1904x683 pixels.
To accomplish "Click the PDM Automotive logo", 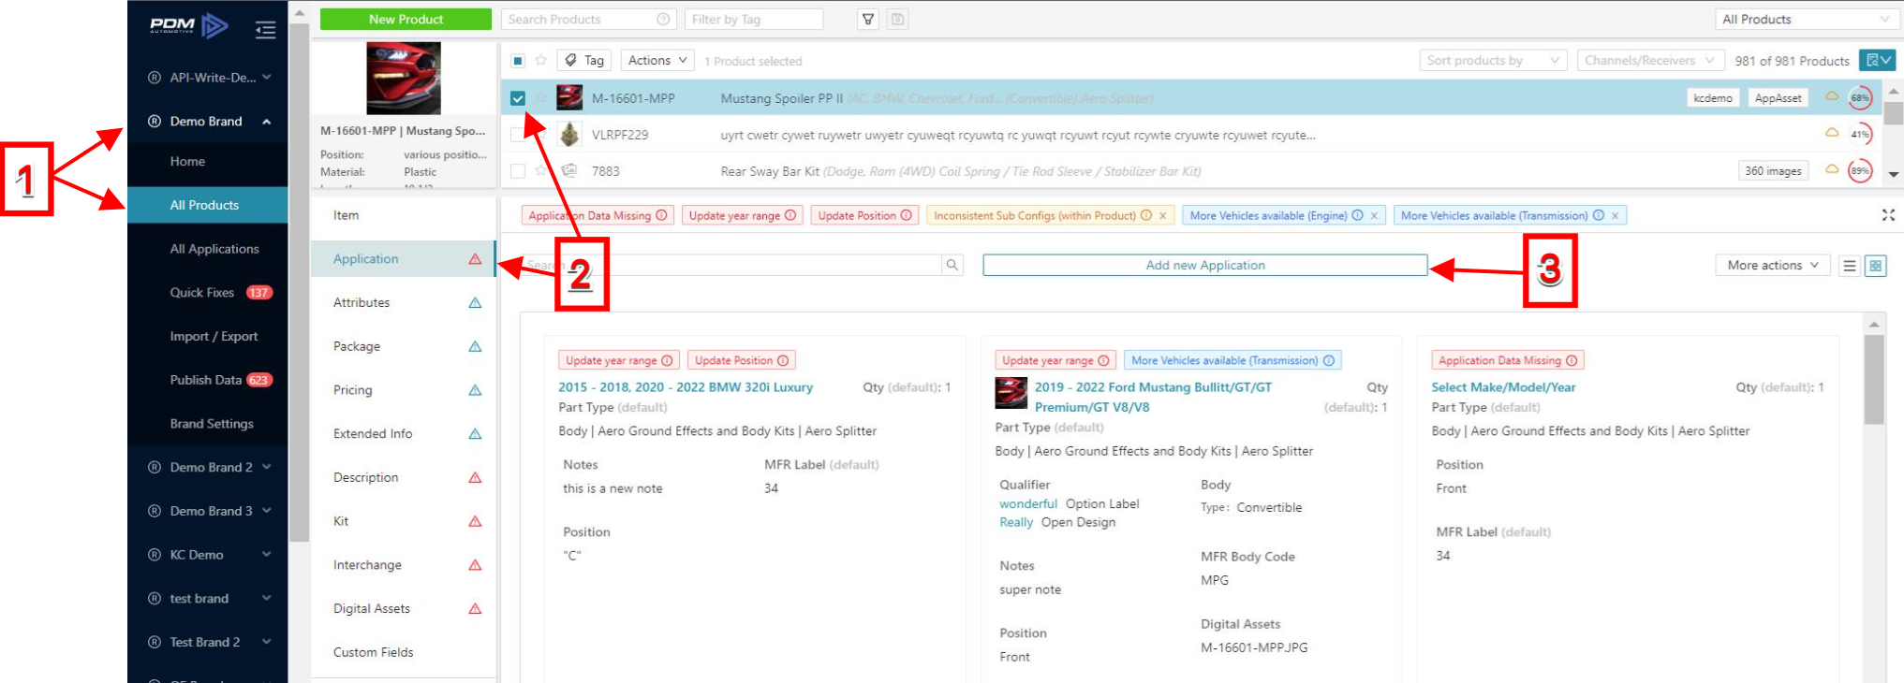I will (x=189, y=26).
